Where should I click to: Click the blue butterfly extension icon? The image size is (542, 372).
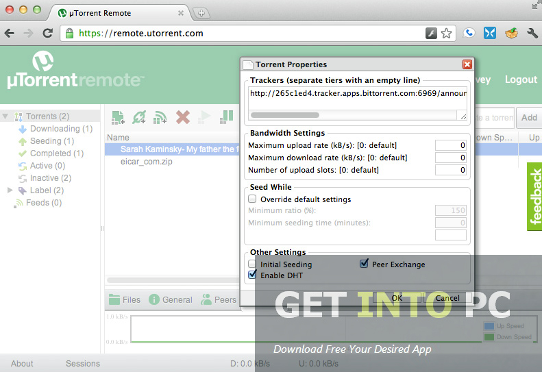click(x=490, y=33)
